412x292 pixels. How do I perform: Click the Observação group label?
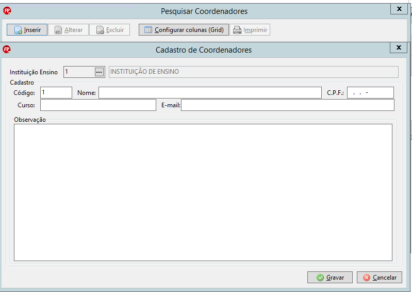30,120
